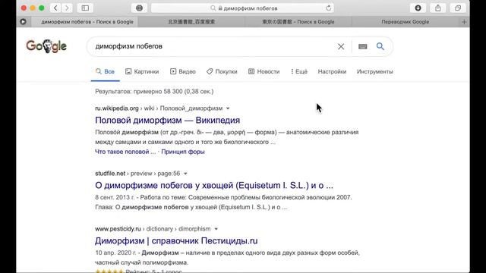Open the Покупки results filter
486x273 pixels.
pos(222,71)
